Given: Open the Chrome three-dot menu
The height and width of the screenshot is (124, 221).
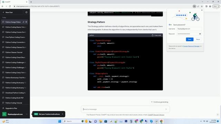Looking at the screenshot, I should pyautogui.click(x=219, y=6).
